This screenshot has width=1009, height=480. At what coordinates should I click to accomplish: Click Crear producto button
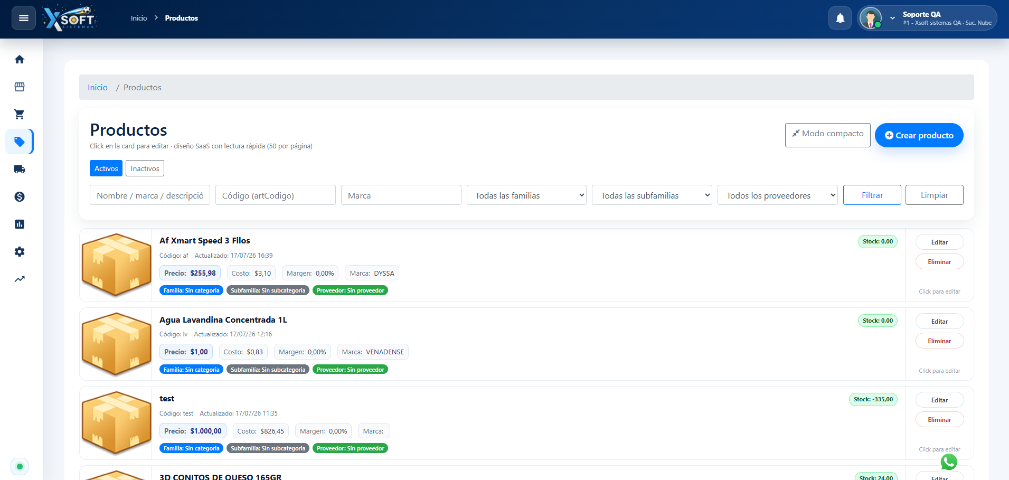click(x=919, y=135)
